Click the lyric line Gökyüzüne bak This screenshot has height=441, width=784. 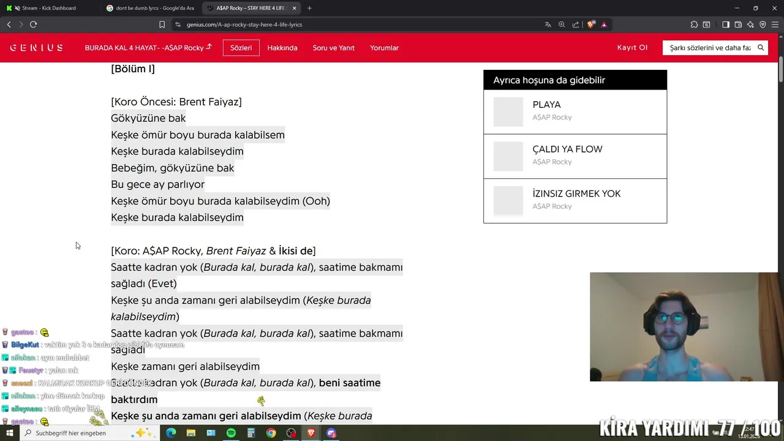[148, 118]
